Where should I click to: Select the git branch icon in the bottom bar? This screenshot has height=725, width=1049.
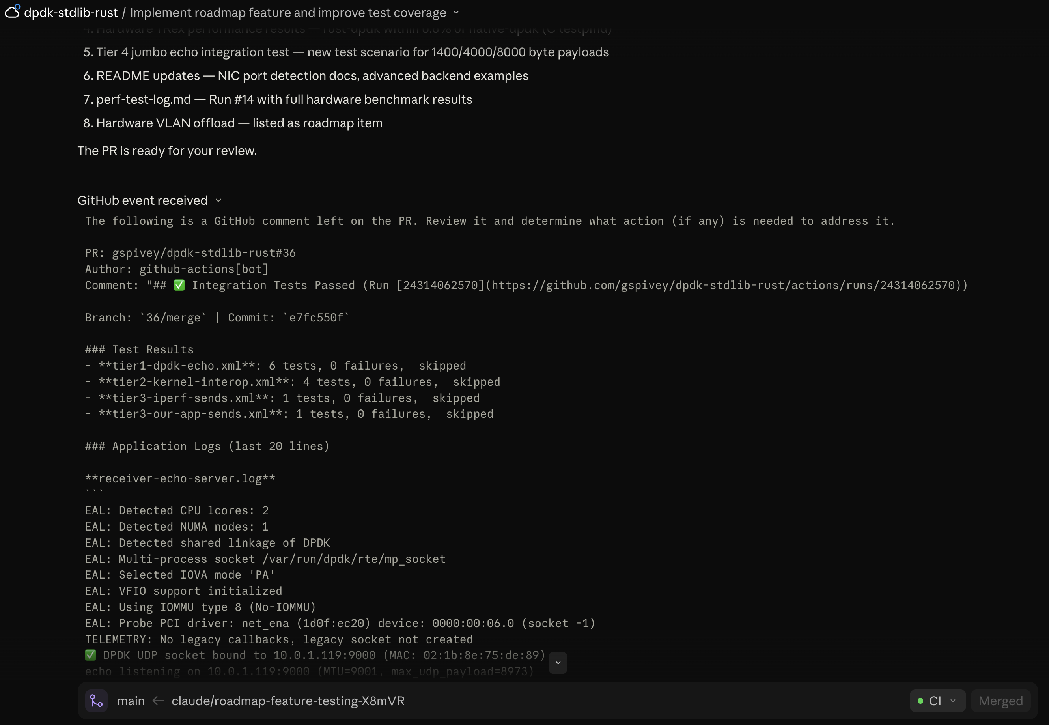tap(96, 701)
